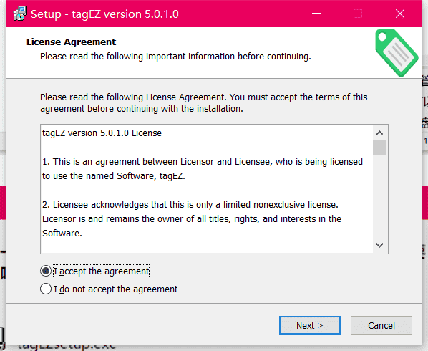Click the greyed-out maximize button
Image resolution: width=428 pixels, height=351 pixels.
(x=358, y=14)
